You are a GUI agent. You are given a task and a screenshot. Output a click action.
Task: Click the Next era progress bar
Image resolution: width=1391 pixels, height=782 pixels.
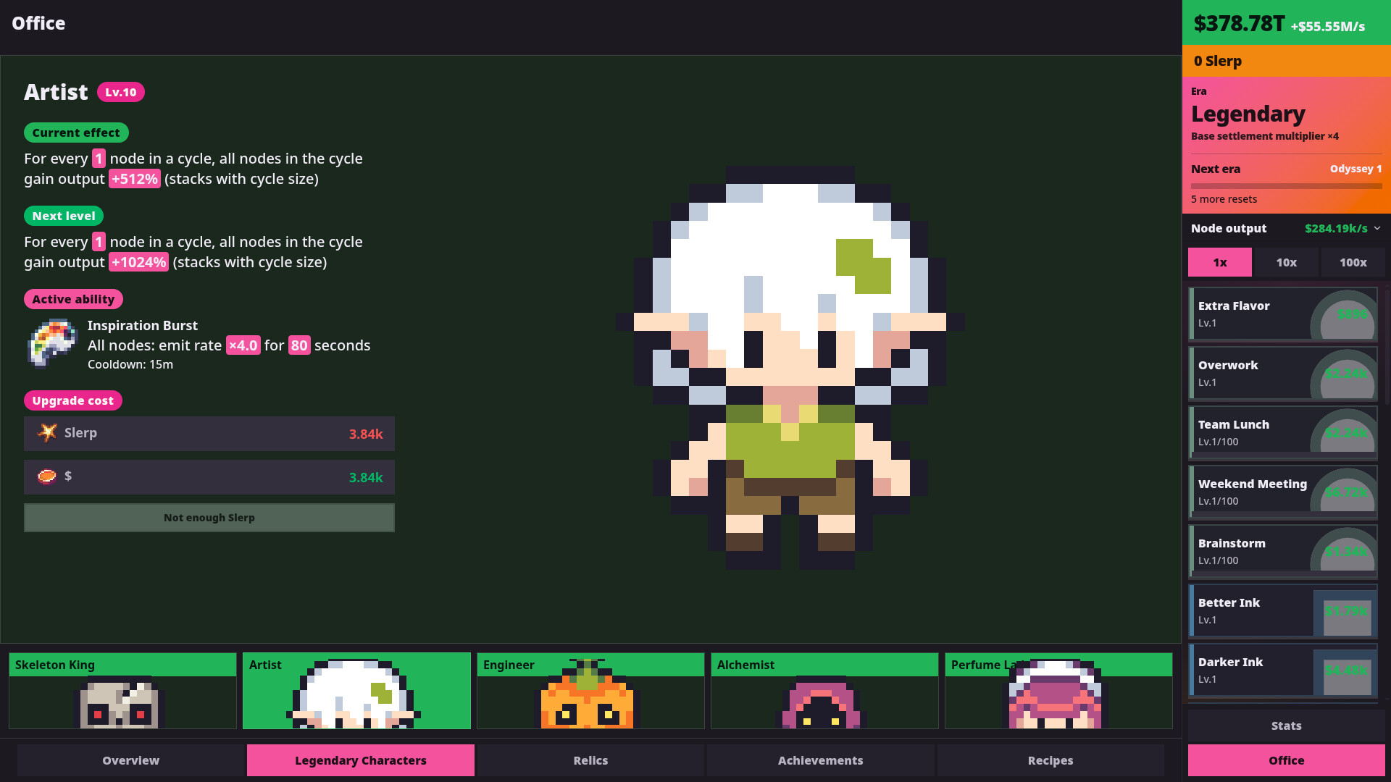tap(1287, 186)
